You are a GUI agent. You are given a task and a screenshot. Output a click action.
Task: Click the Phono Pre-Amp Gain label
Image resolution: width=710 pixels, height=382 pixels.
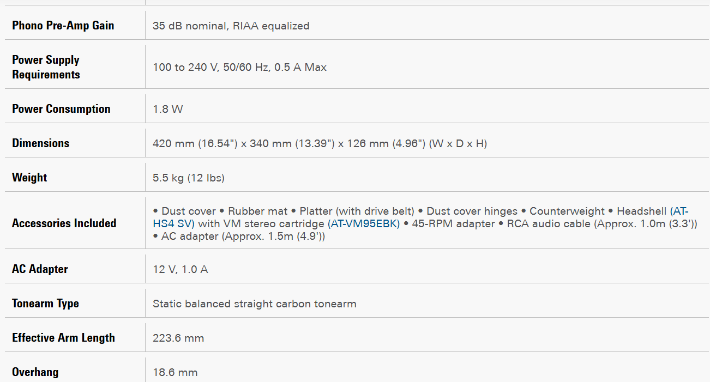click(63, 26)
